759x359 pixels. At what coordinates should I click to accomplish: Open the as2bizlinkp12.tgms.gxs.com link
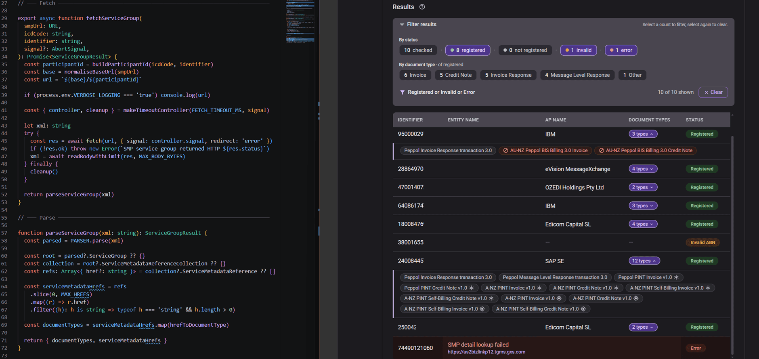pyautogui.click(x=486, y=352)
